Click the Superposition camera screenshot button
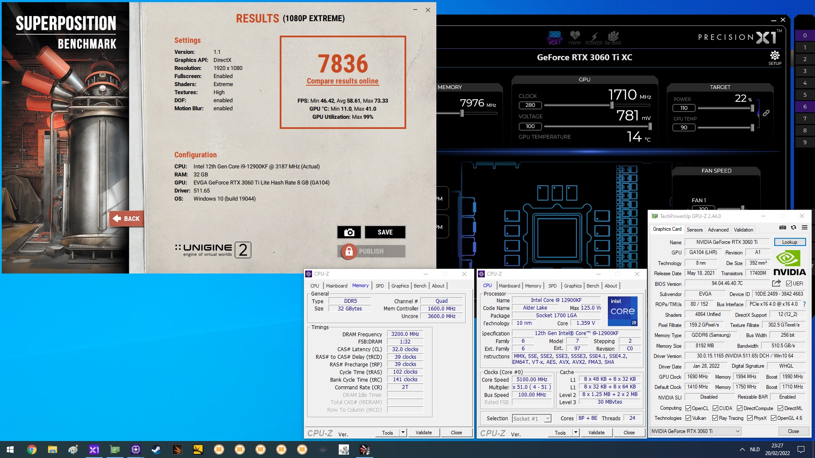Image resolution: width=815 pixels, height=458 pixels. tap(349, 232)
